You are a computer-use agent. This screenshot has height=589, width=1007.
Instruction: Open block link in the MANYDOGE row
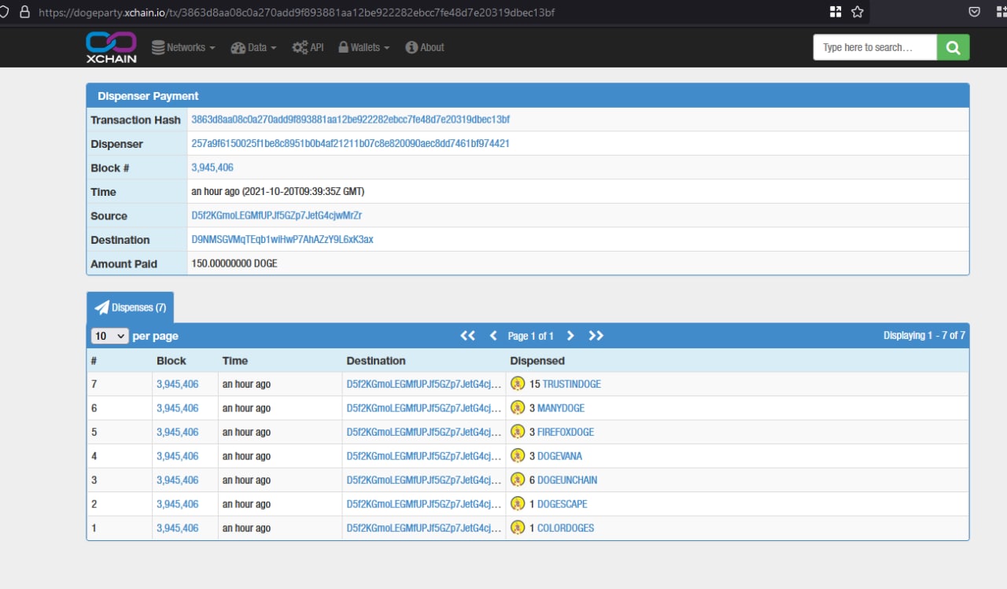(x=178, y=407)
